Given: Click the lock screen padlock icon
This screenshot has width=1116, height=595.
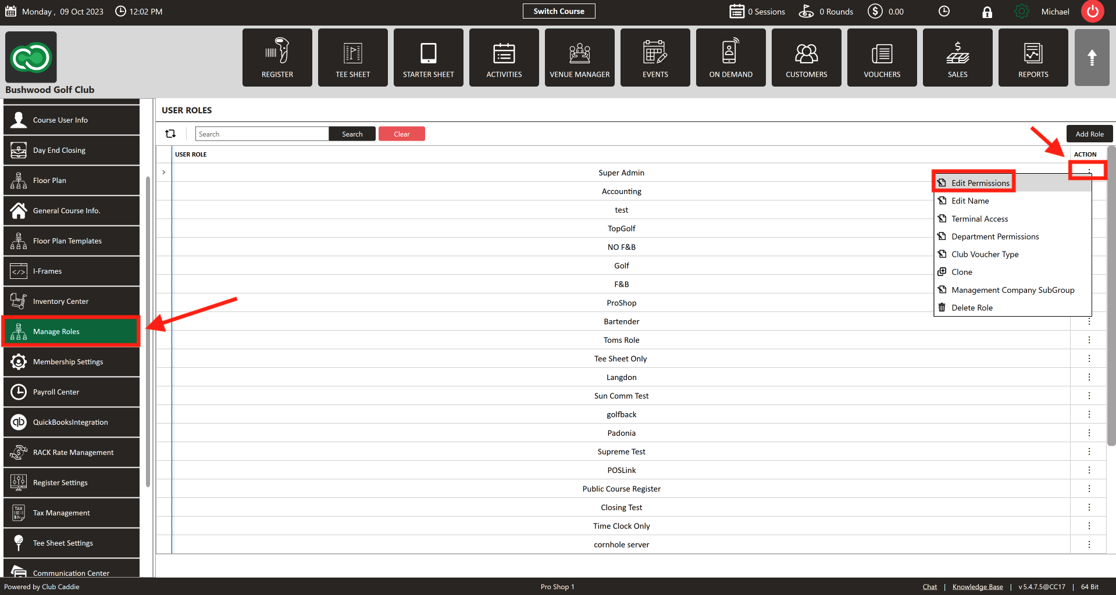Looking at the screenshot, I should point(987,12).
